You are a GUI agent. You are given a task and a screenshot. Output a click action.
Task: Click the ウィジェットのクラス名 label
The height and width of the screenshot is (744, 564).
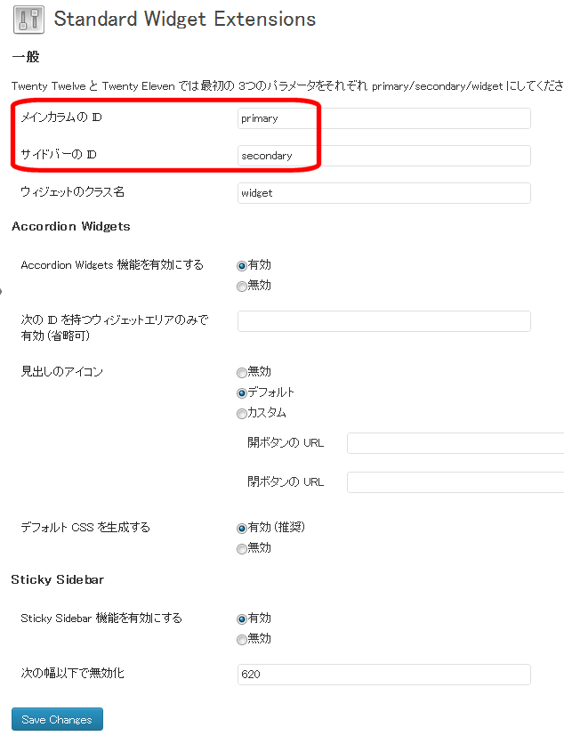[73, 191]
